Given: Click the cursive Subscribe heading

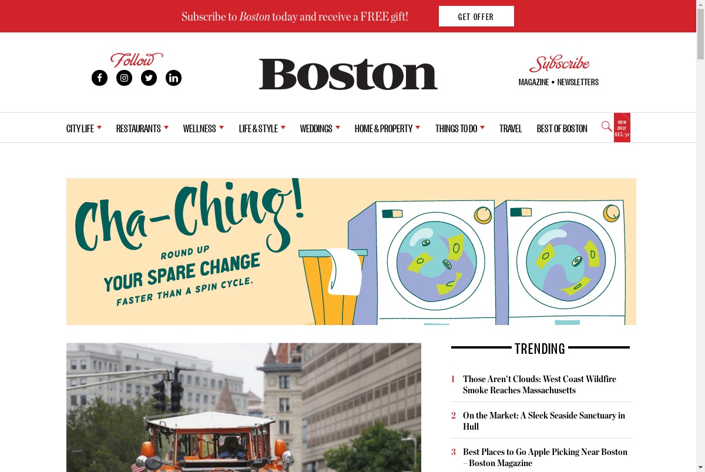Looking at the screenshot, I should click(x=559, y=63).
